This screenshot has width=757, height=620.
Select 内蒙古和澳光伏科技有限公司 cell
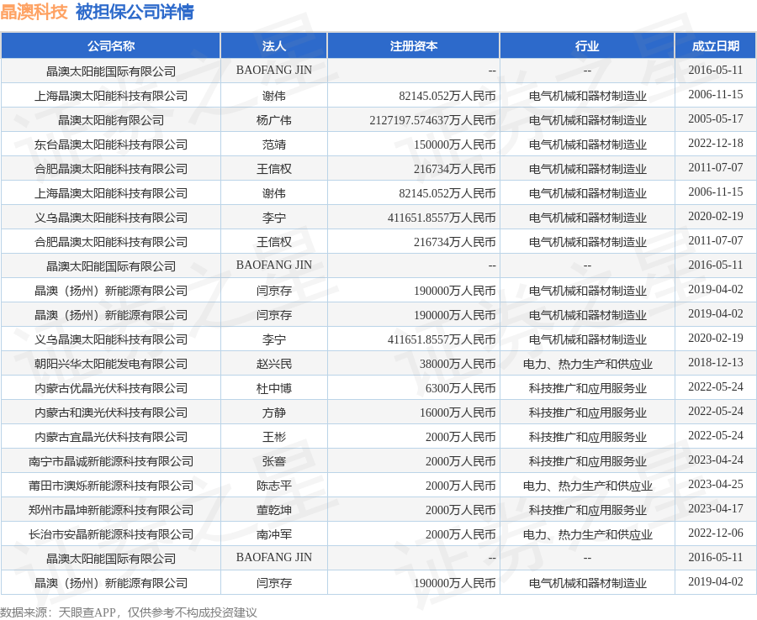(110, 412)
